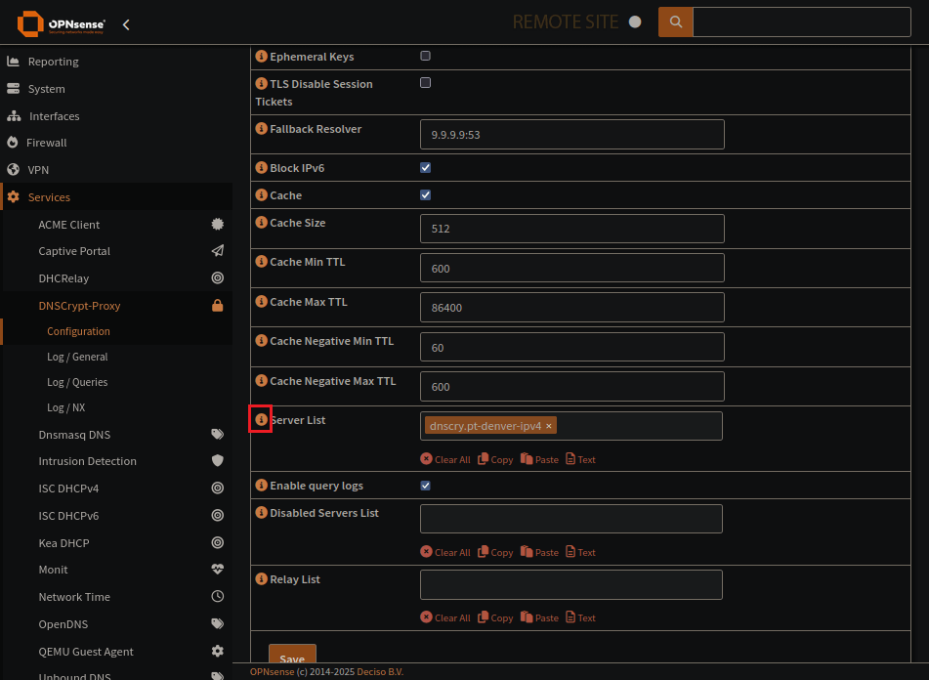Show help for Ephemeral Keys
The height and width of the screenshot is (680, 929).
[x=261, y=57]
